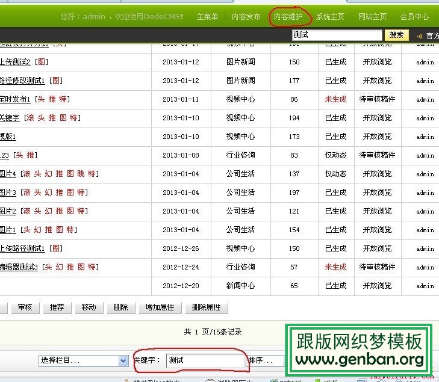Click hit count 177
Image resolution: width=439 pixels, height=382 pixels.
click(294, 81)
